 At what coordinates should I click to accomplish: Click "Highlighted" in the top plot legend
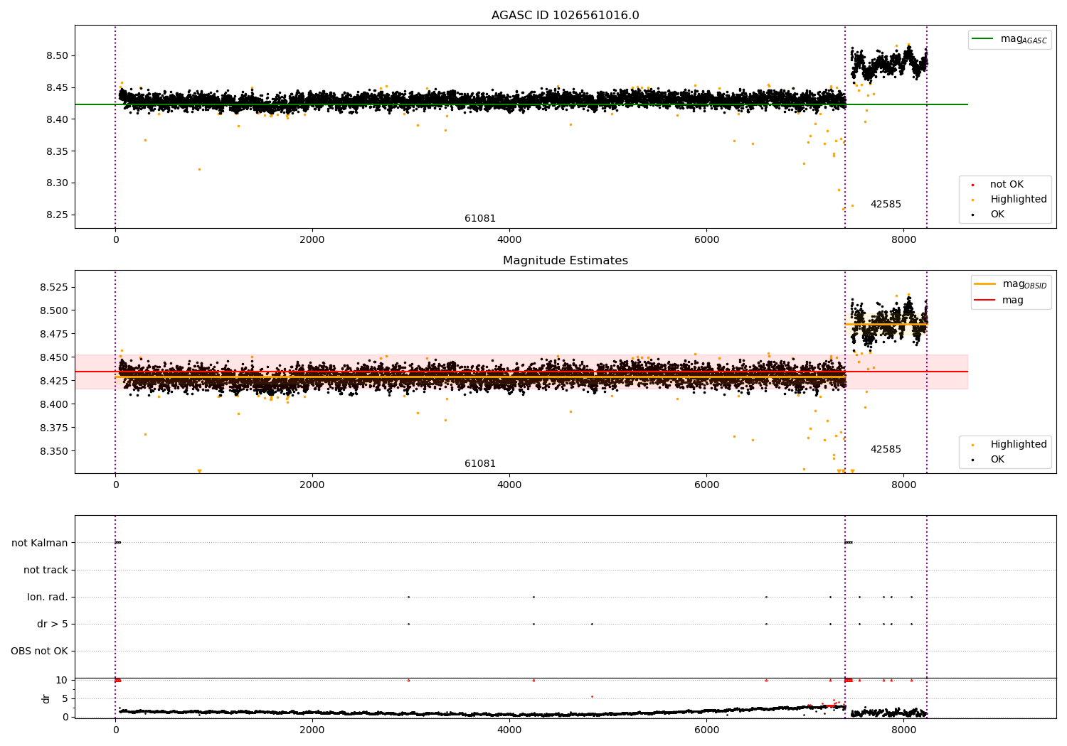point(1019,200)
